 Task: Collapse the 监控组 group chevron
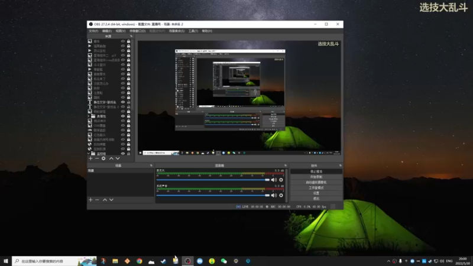coord(89,154)
